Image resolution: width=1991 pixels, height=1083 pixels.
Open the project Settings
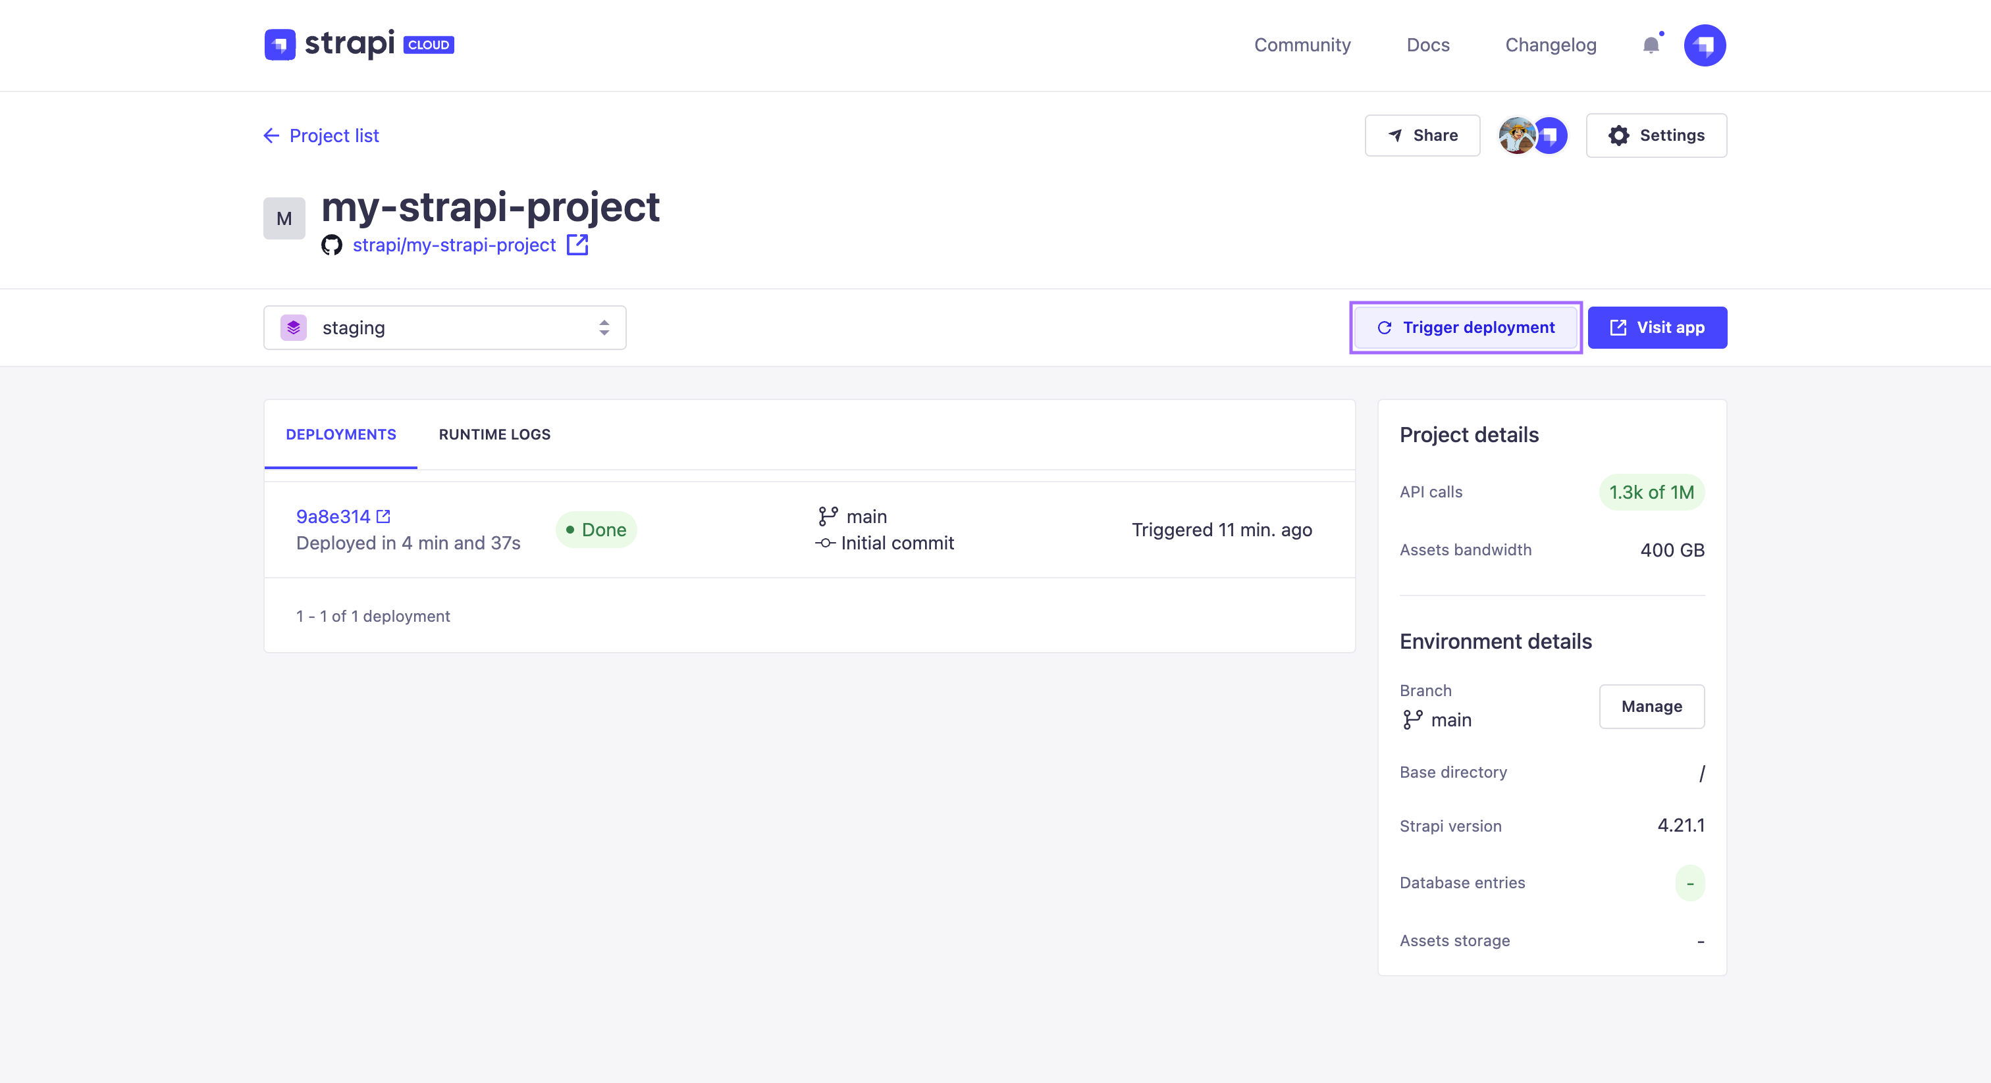point(1656,135)
